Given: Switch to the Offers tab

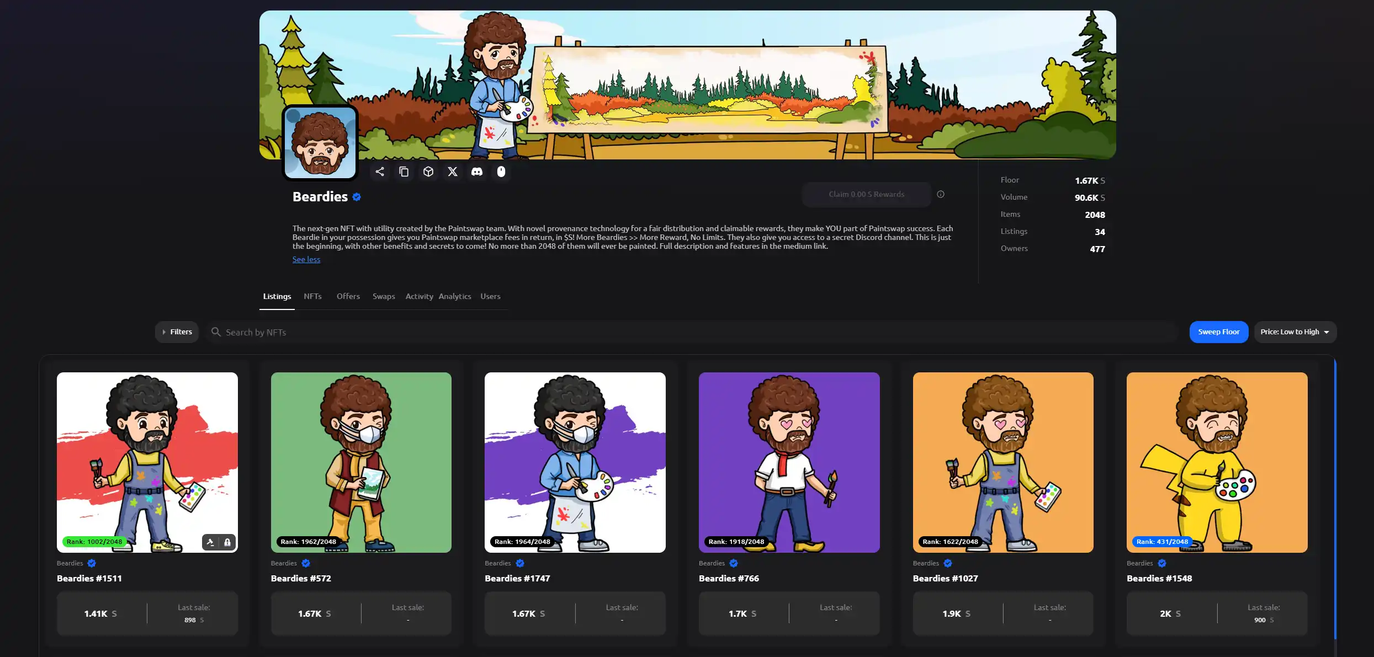Looking at the screenshot, I should pyautogui.click(x=348, y=297).
